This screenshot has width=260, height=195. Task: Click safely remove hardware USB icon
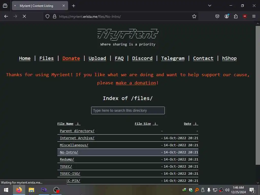tap(203, 190)
